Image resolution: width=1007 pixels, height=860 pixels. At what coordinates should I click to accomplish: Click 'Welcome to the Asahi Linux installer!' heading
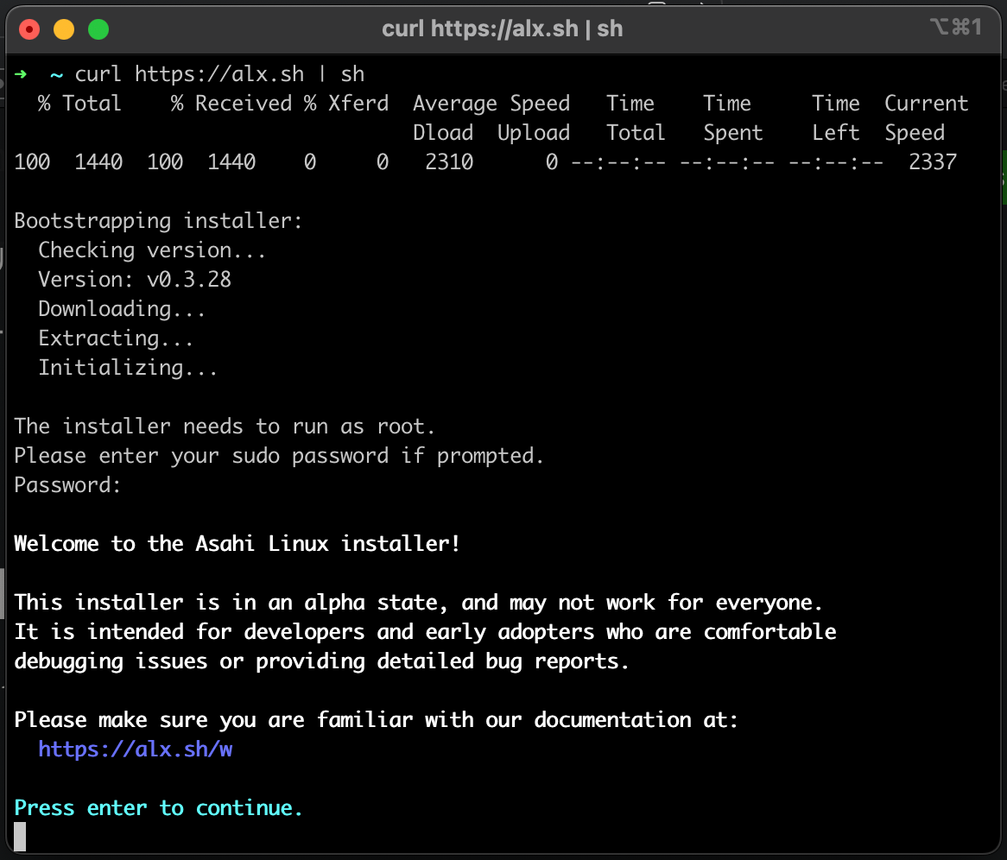click(x=237, y=543)
